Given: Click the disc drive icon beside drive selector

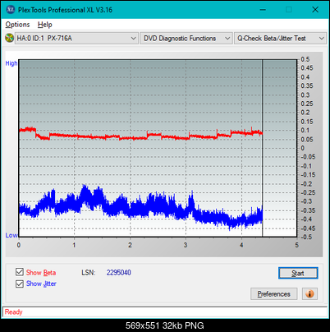Looking at the screenshot, I should click(x=9, y=38).
